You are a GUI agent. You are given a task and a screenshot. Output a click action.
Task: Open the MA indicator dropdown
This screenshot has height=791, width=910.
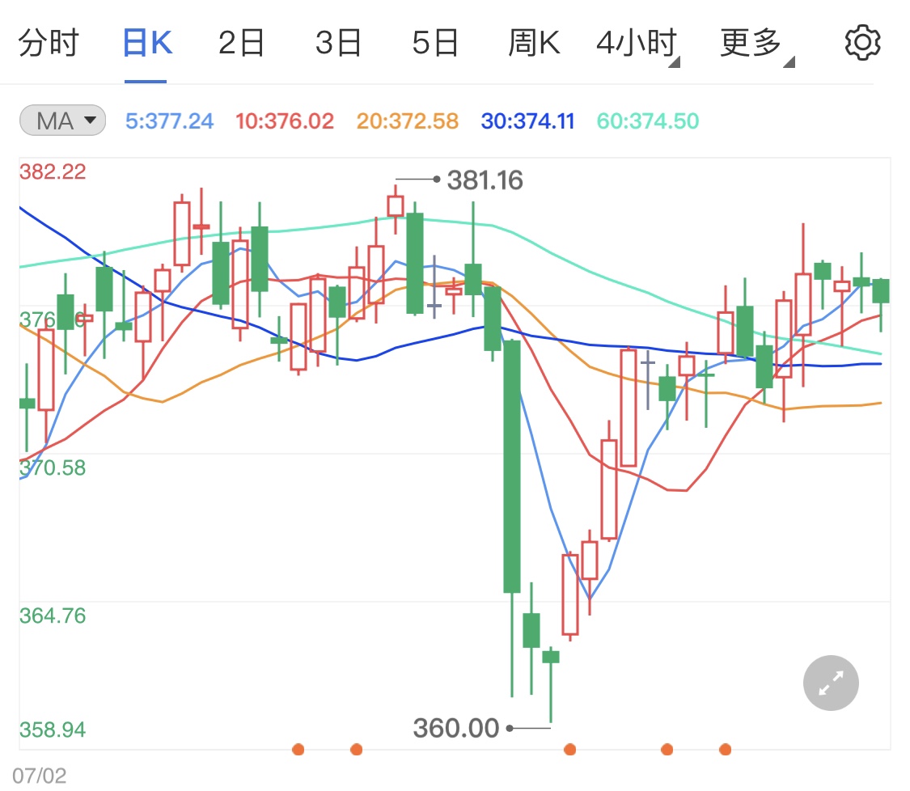(62, 121)
